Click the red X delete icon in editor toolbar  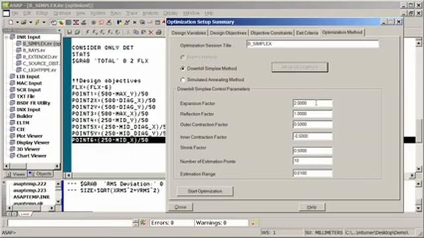click(x=151, y=32)
